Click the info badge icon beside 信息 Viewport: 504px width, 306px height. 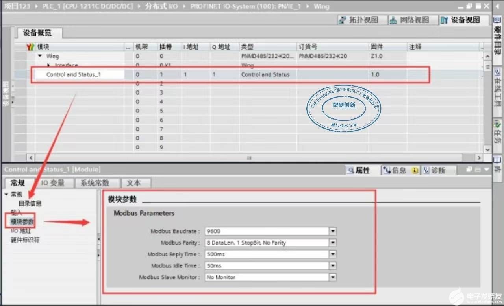tap(415, 170)
